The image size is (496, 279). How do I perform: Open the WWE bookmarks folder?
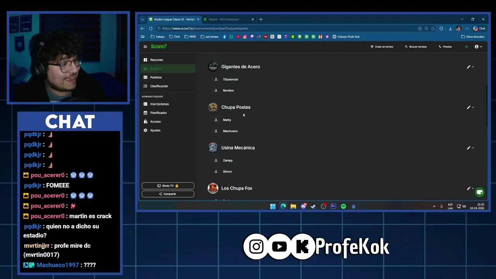[x=190, y=37]
